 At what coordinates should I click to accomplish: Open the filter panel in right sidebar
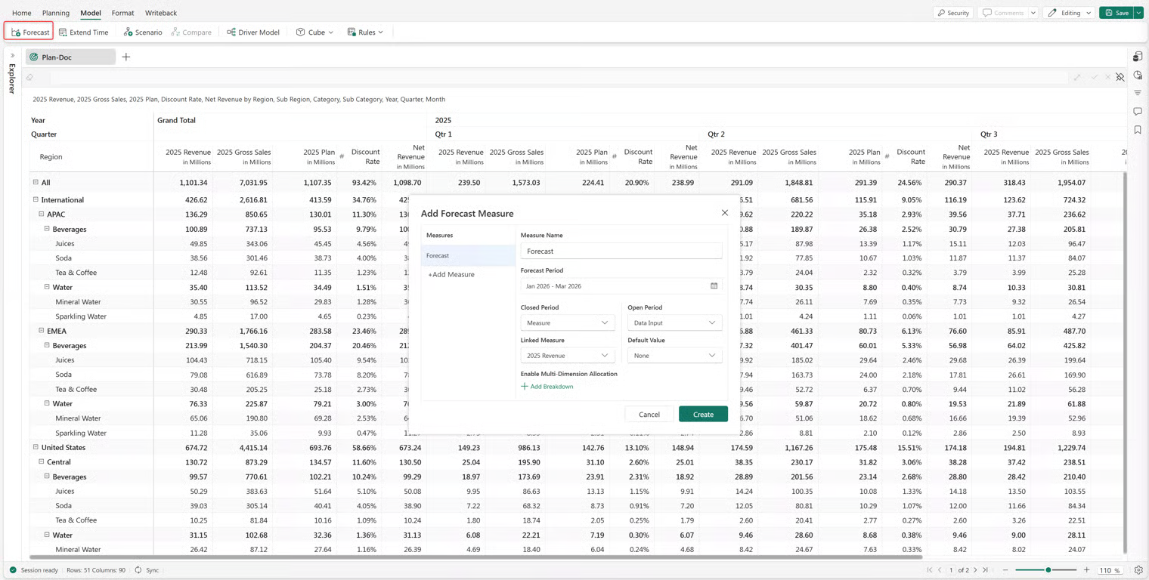(1138, 93)
